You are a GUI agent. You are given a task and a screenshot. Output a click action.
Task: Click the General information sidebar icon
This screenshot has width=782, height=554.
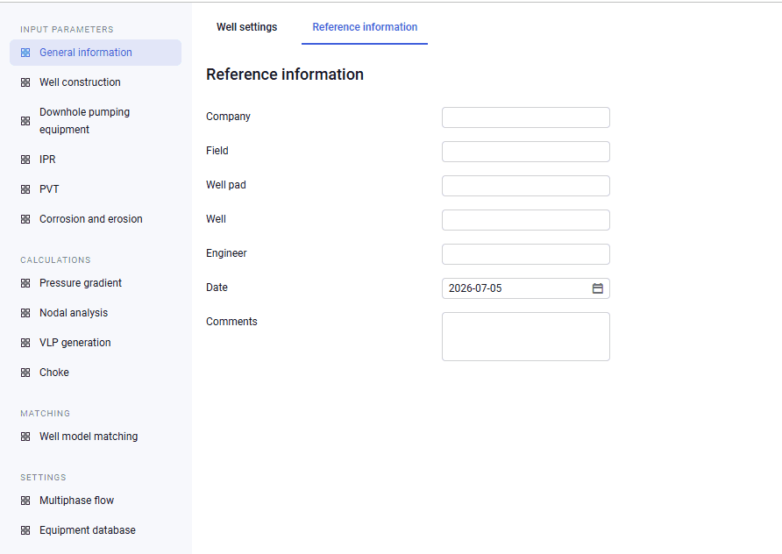click(x=25, y=53)
